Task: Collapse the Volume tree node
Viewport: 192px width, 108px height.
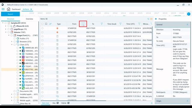Action: click(x=6, y=32)
